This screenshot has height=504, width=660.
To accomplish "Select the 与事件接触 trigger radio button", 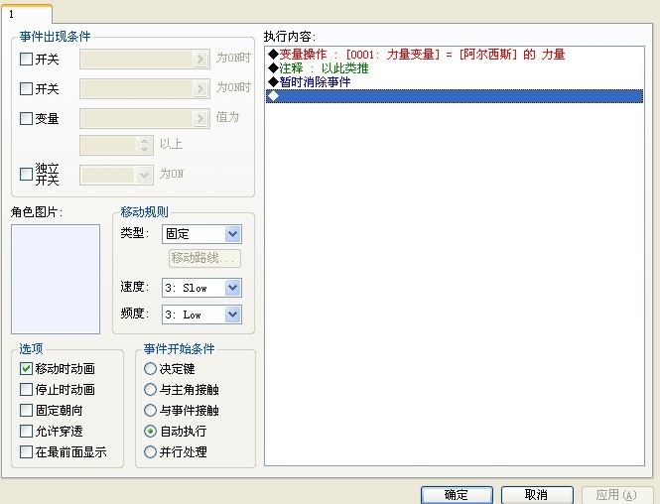I will pos(150,410).
